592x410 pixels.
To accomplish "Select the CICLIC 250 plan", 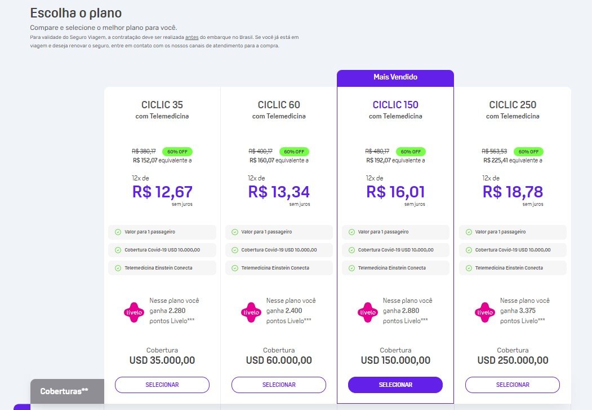I will (x=513, y=385).
